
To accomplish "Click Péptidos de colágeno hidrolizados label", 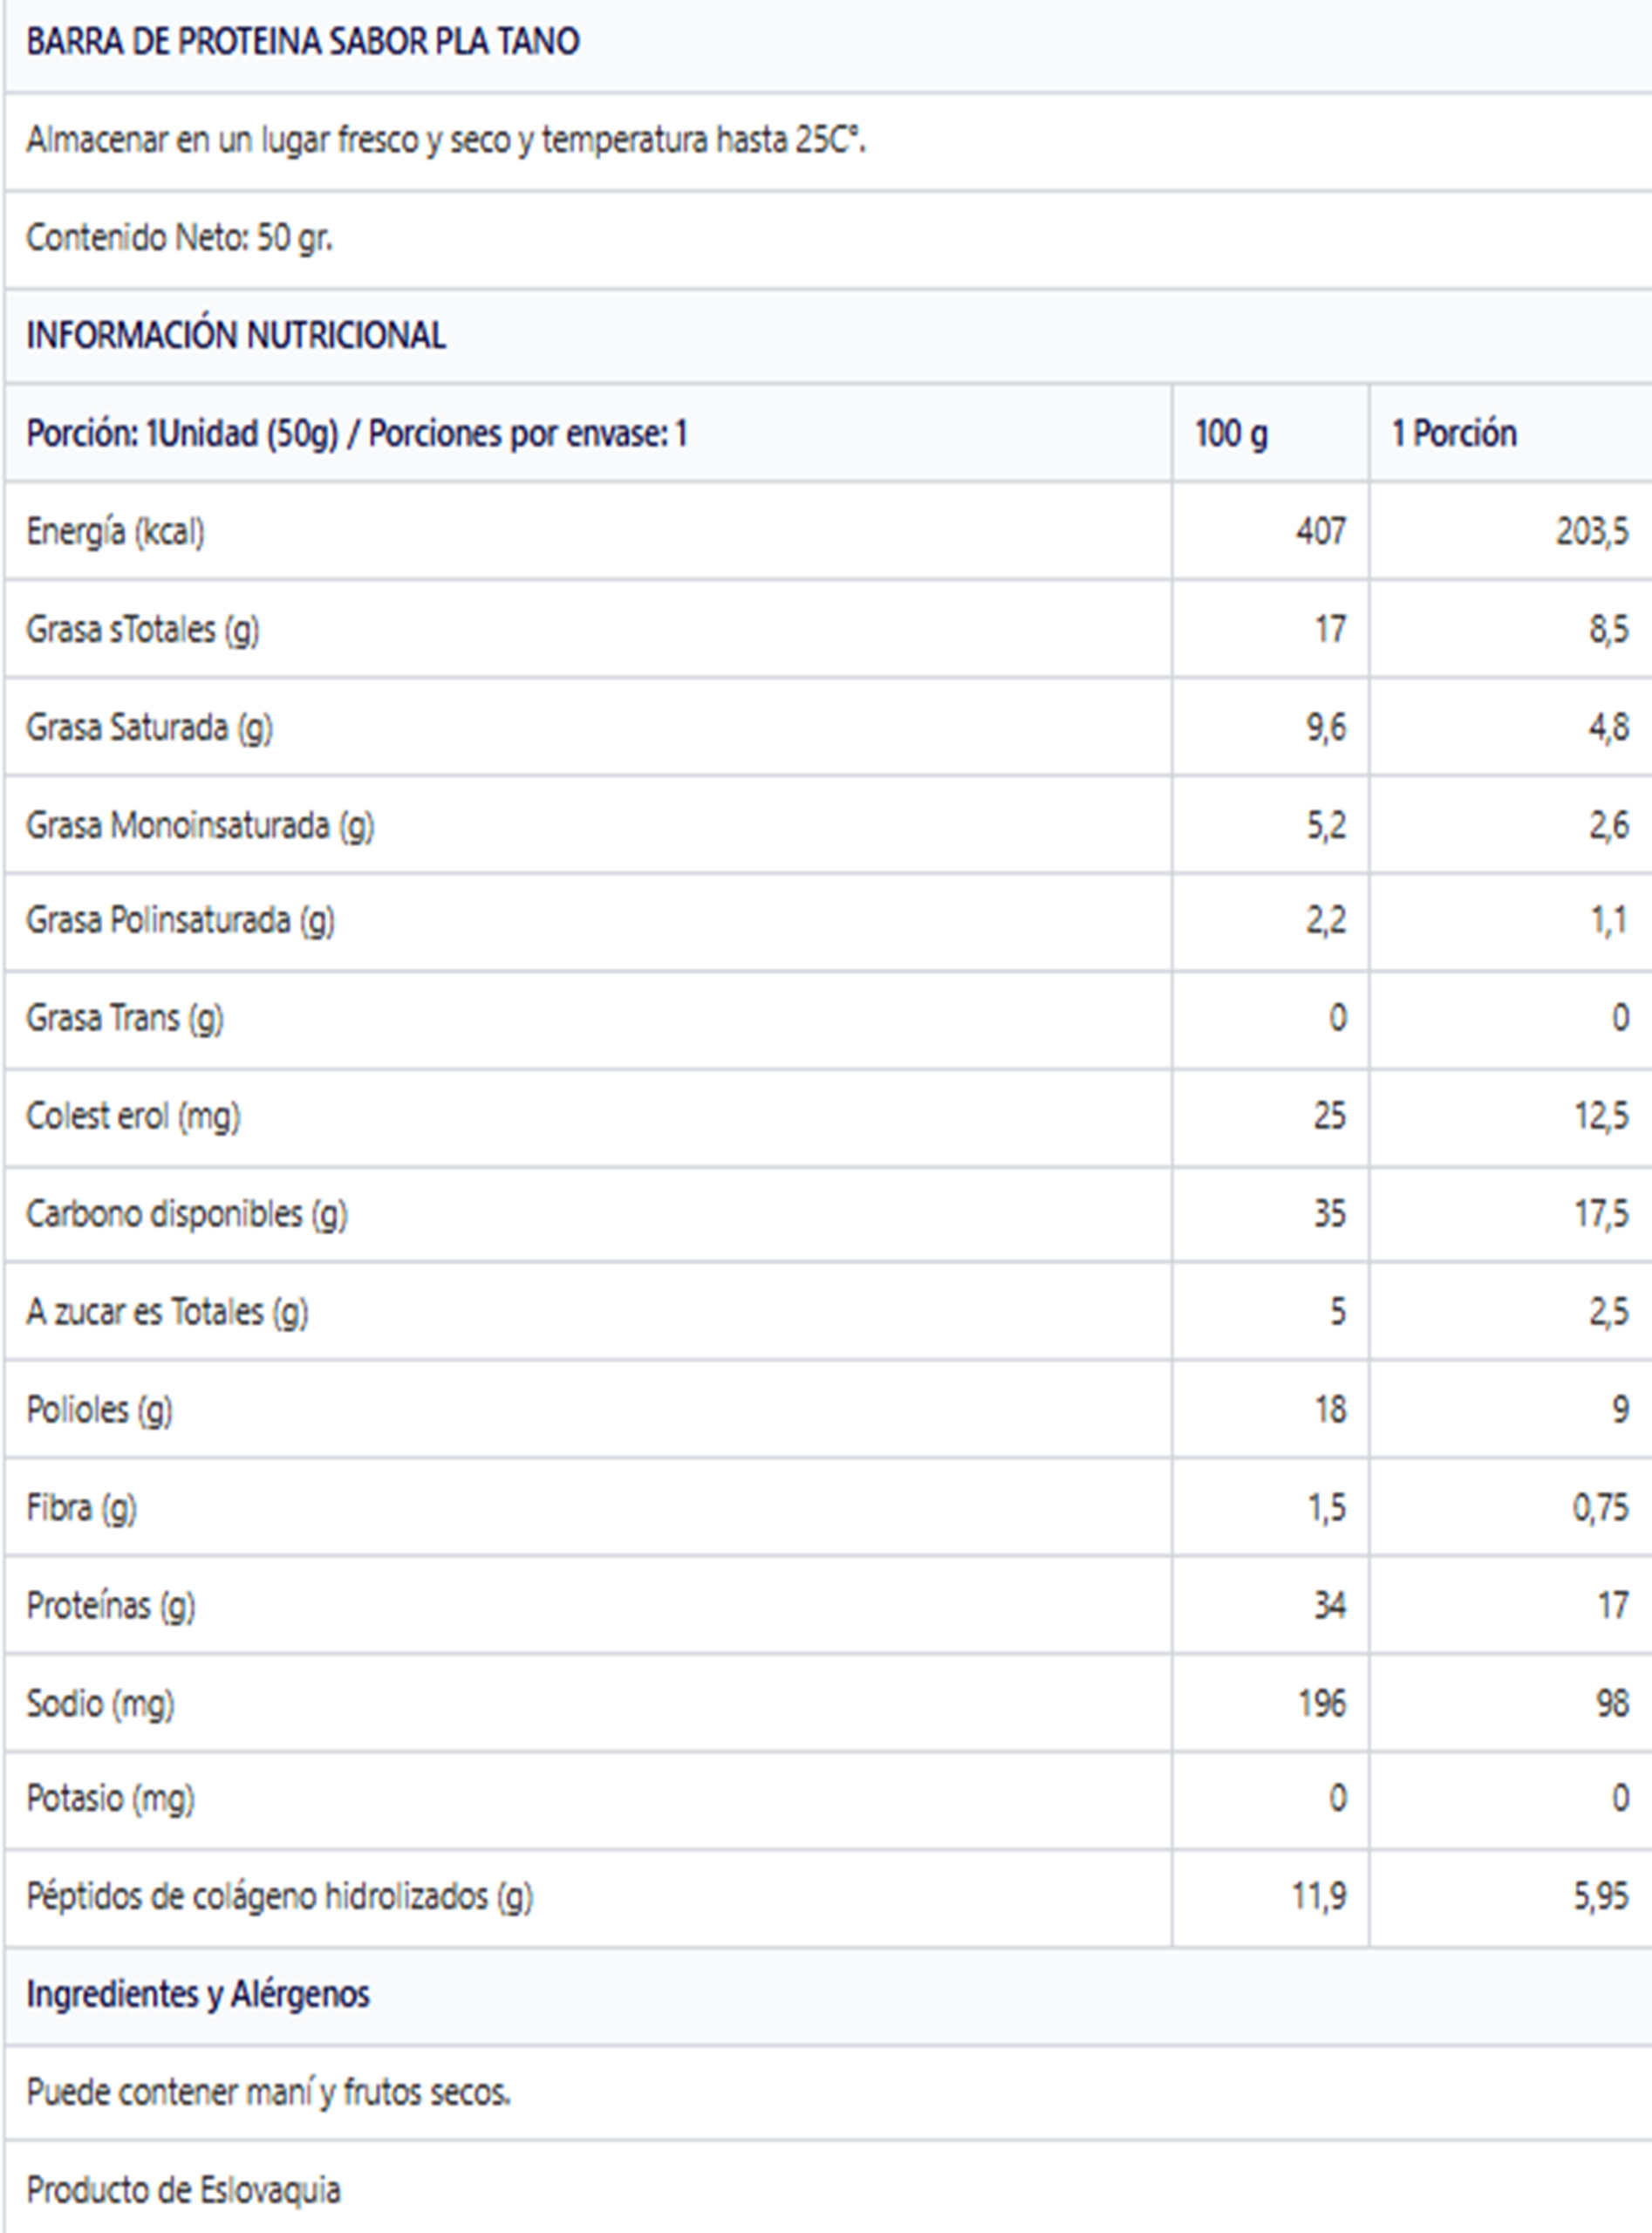I will click(279, 1896).
